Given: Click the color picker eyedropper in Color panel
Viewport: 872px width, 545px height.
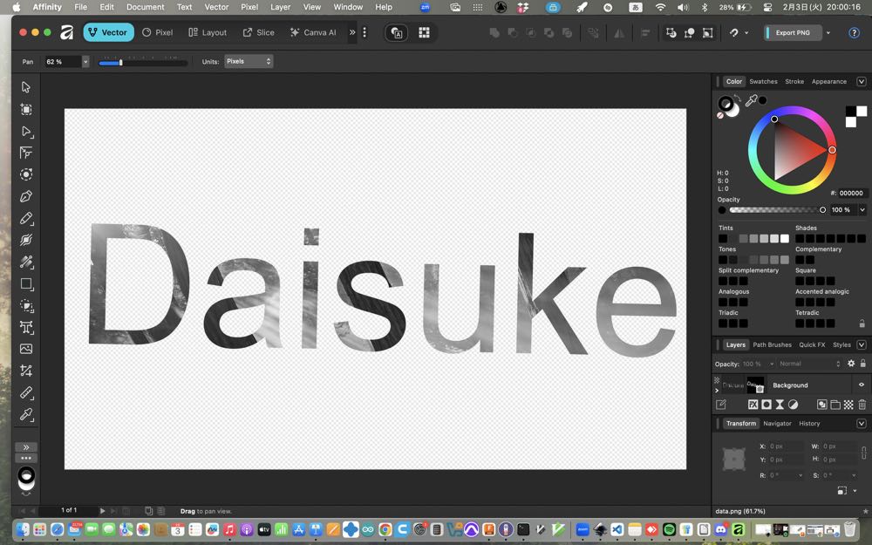Looking at the screenshot, I should 751,100.
